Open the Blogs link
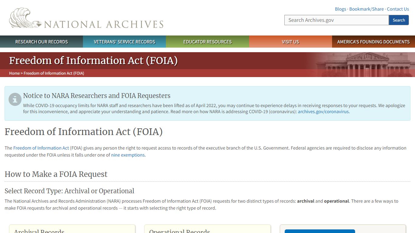415x233 pixels. click(x=340, y=9)
